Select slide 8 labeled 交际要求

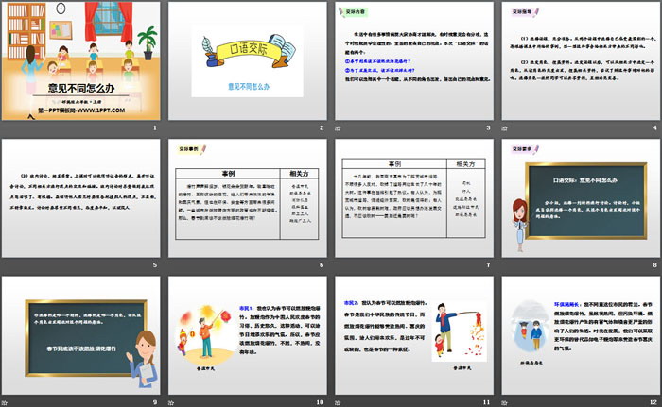(581, 198)
